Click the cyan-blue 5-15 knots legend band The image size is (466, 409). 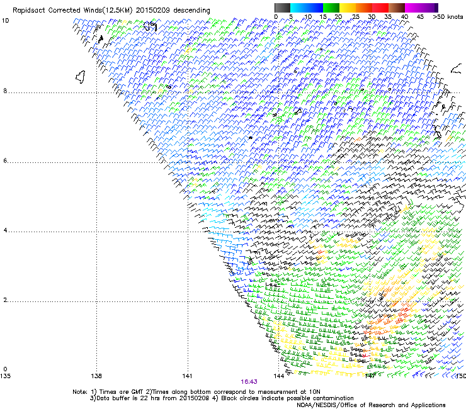(307, 8)
